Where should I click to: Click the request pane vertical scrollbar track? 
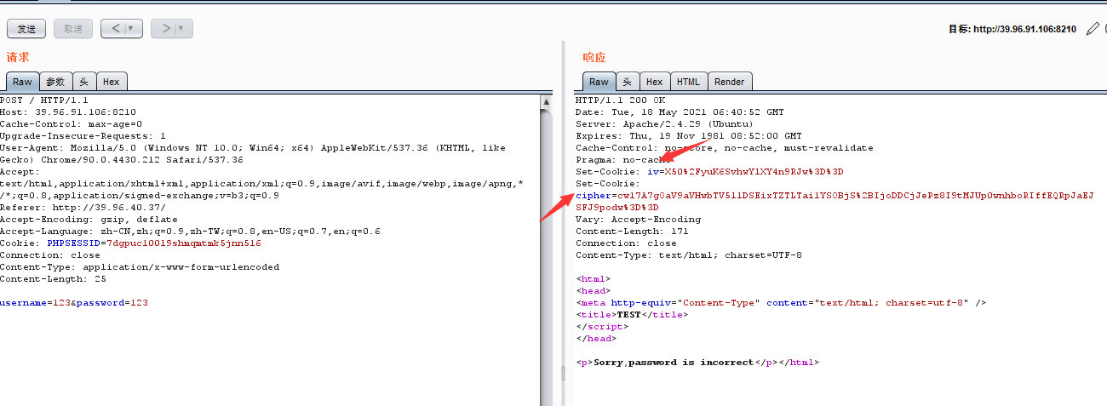547,255
